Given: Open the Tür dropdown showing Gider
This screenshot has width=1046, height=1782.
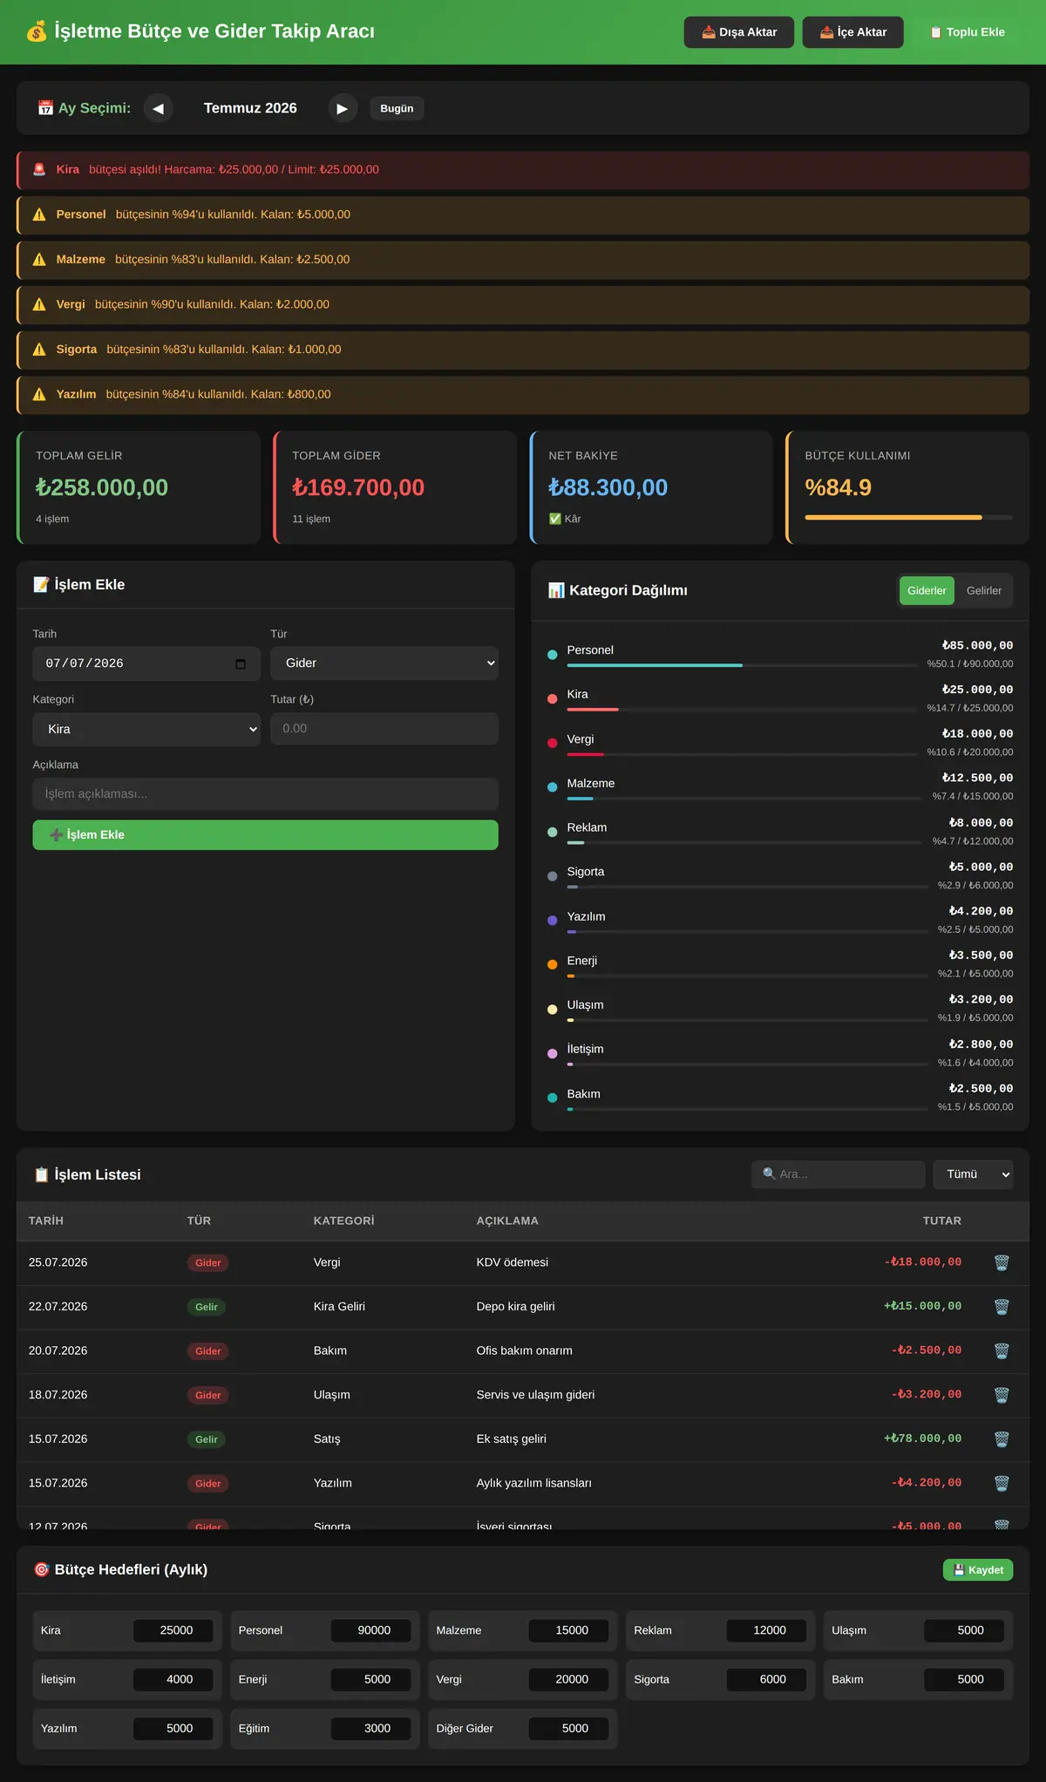Looking at the screenshot, I should 384,663.
